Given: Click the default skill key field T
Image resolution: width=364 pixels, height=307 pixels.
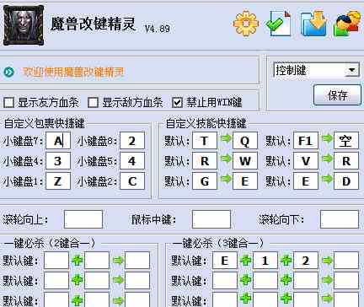Looking at the screenshot, I should point(205,141).
